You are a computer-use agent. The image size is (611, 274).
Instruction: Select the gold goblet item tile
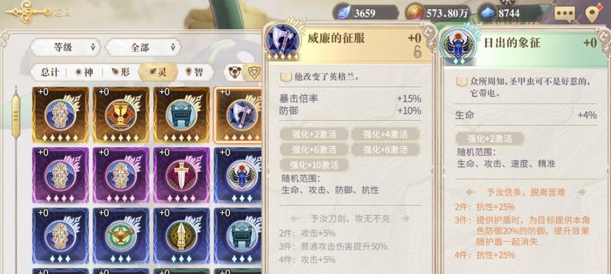tap(121, 115)
